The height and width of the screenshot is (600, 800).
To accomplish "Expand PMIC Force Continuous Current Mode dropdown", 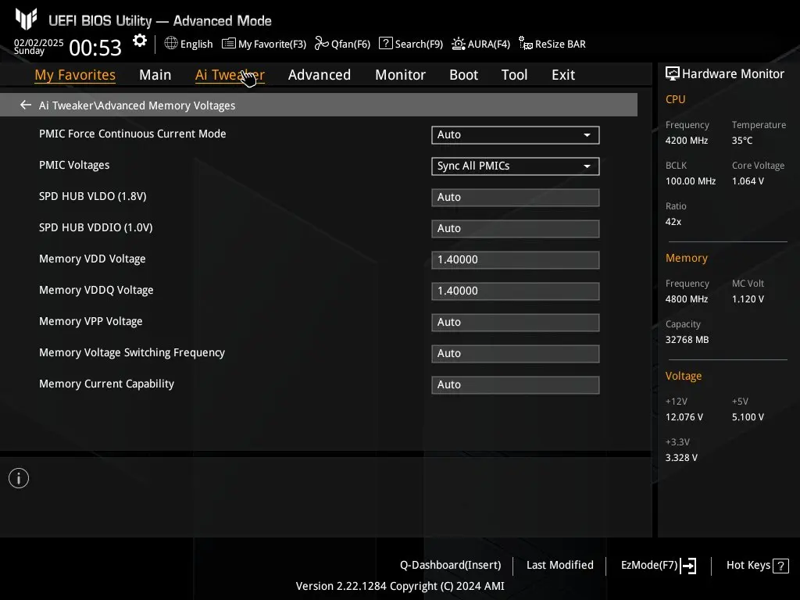I will pyautogui.click(x=516, y=134).
